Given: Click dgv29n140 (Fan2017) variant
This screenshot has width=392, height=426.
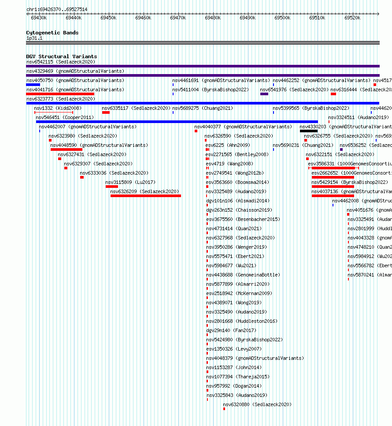Looking at the screenshot, I should click(231, 330).
